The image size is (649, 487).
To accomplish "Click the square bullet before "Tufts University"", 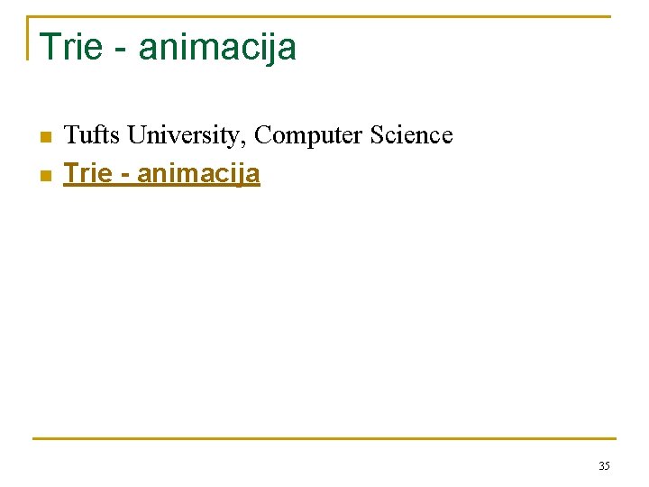I will [x=44, y=137].
